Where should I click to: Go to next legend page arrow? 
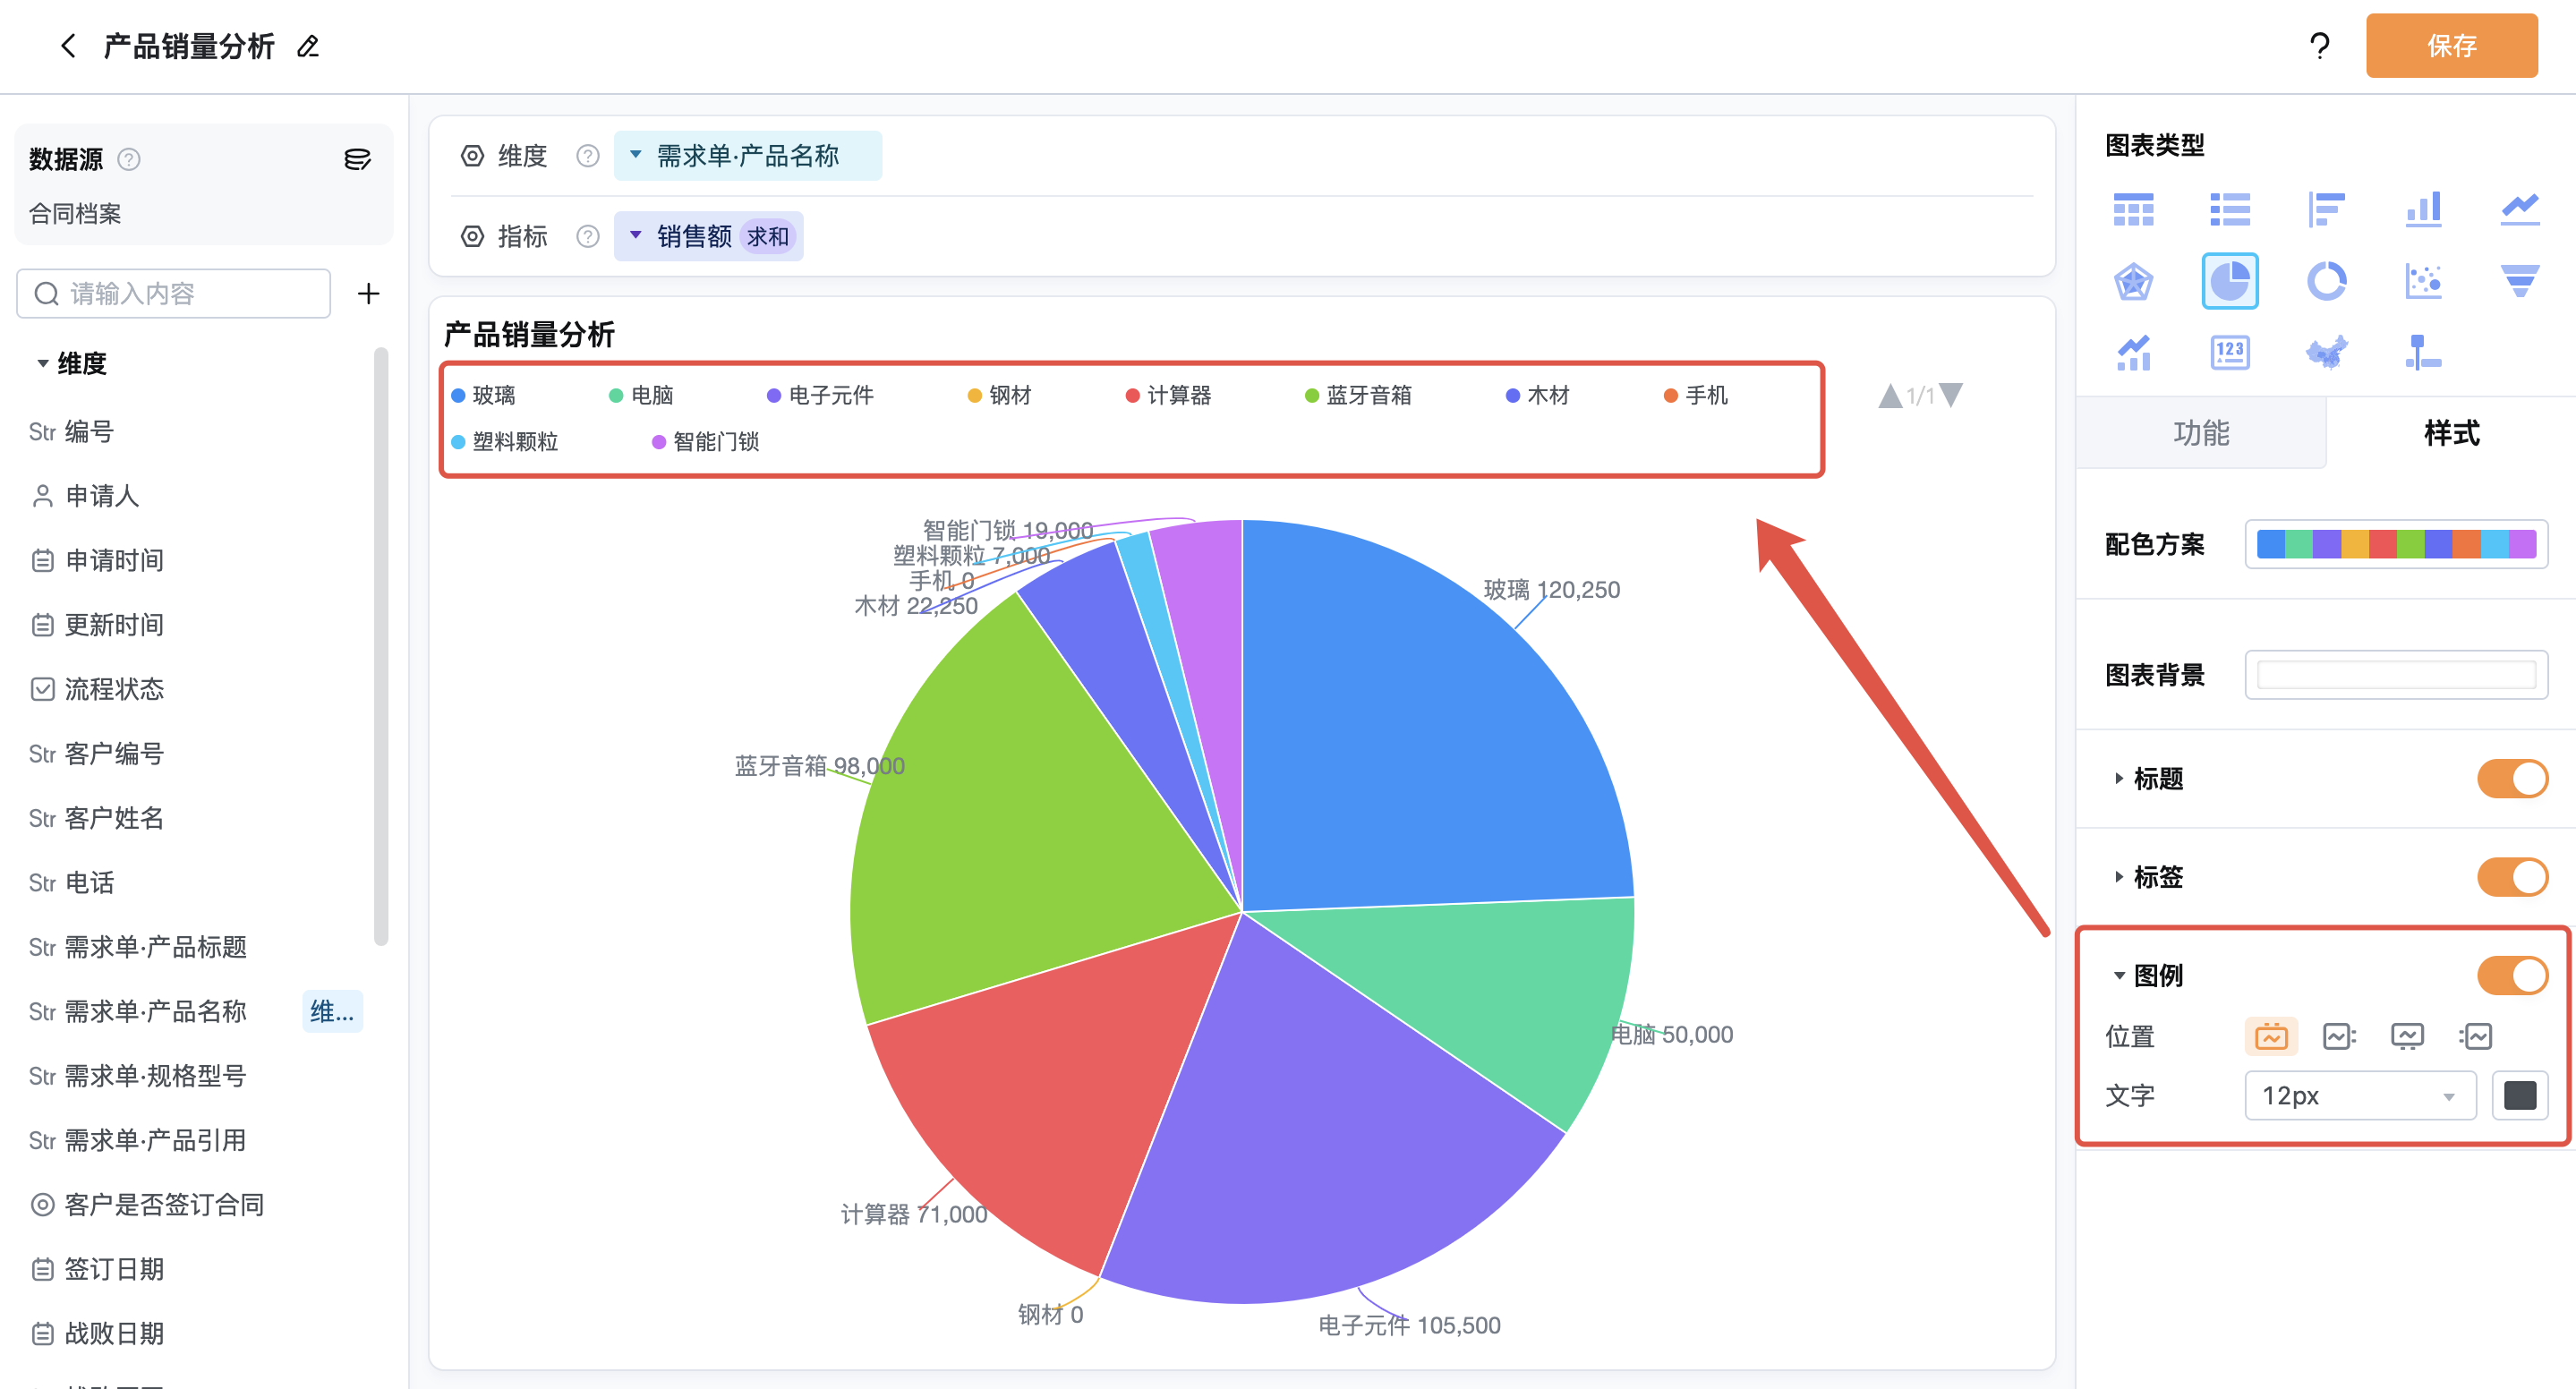click(1951, 395)
